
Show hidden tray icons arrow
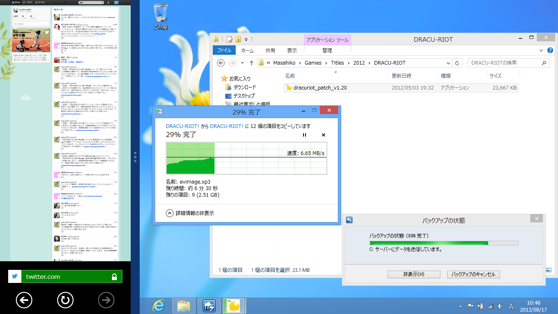coord(461,306)
